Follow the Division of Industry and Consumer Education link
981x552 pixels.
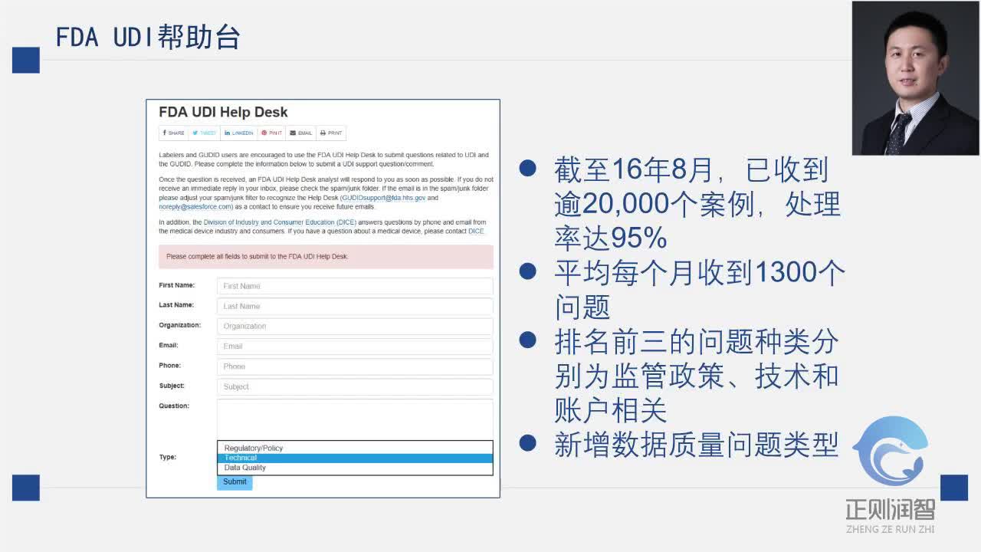tap(280, 222)
